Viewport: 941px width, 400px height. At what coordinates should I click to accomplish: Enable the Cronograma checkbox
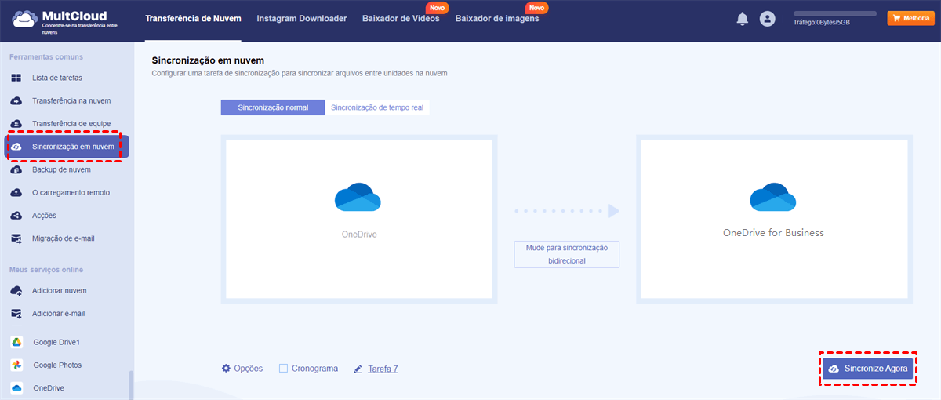[x=283, y=368]
